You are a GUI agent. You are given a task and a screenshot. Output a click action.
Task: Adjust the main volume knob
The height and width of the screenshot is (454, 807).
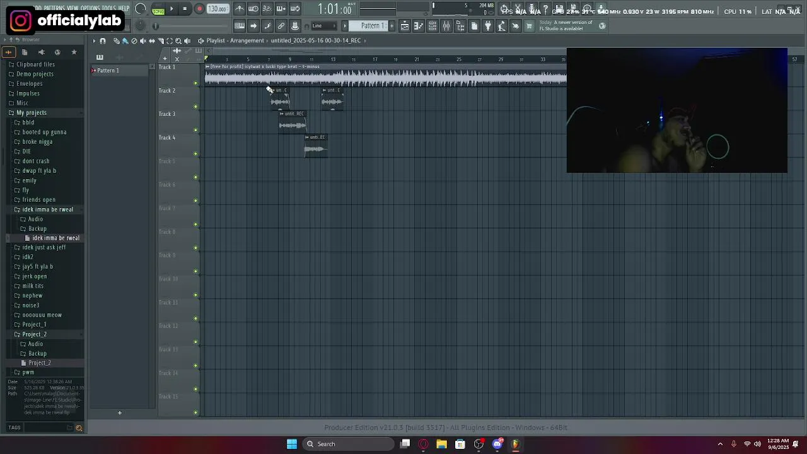(140, 9)
